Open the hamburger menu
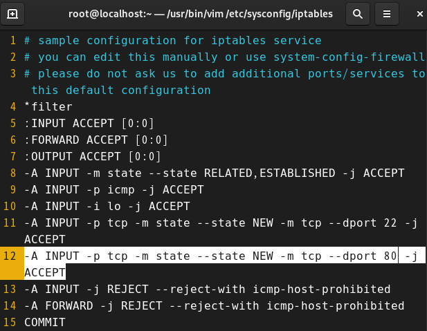 pyautogui.click(x=387, y=14)
